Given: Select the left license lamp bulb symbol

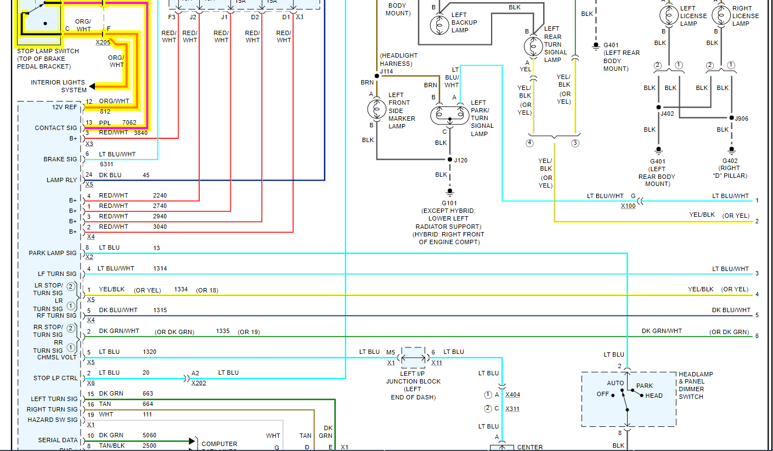Looking at the screenshot, I should pyautogui.click(x=668, y=15).
